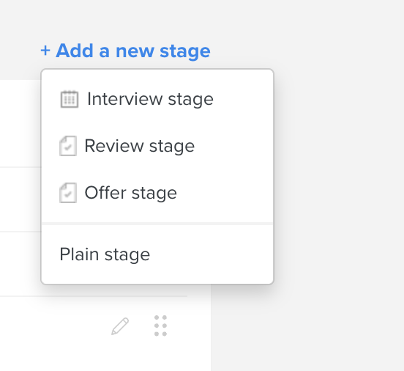
Task: Click the calendar icon beside Interview stage
Action: coord(70,99)
